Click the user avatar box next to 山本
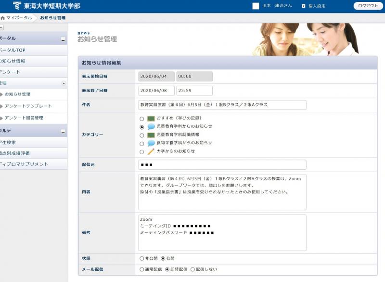This screenshot has width=385, height=282. click(x=256, y=6)
